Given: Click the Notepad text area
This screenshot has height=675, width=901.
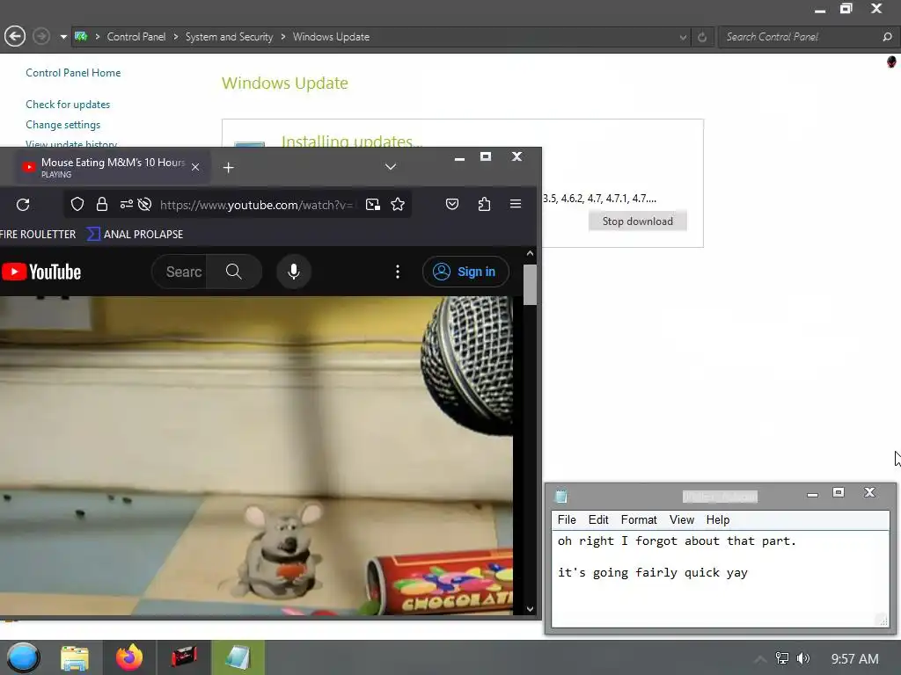Looking at the screenshot, I should pos(720,578).
